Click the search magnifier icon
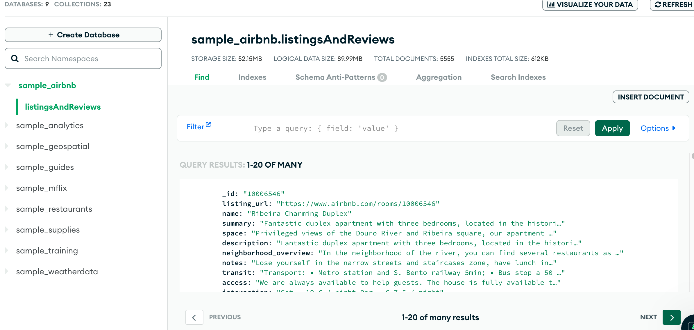Viewport: 694px width, 330px height. pos(15,59)
